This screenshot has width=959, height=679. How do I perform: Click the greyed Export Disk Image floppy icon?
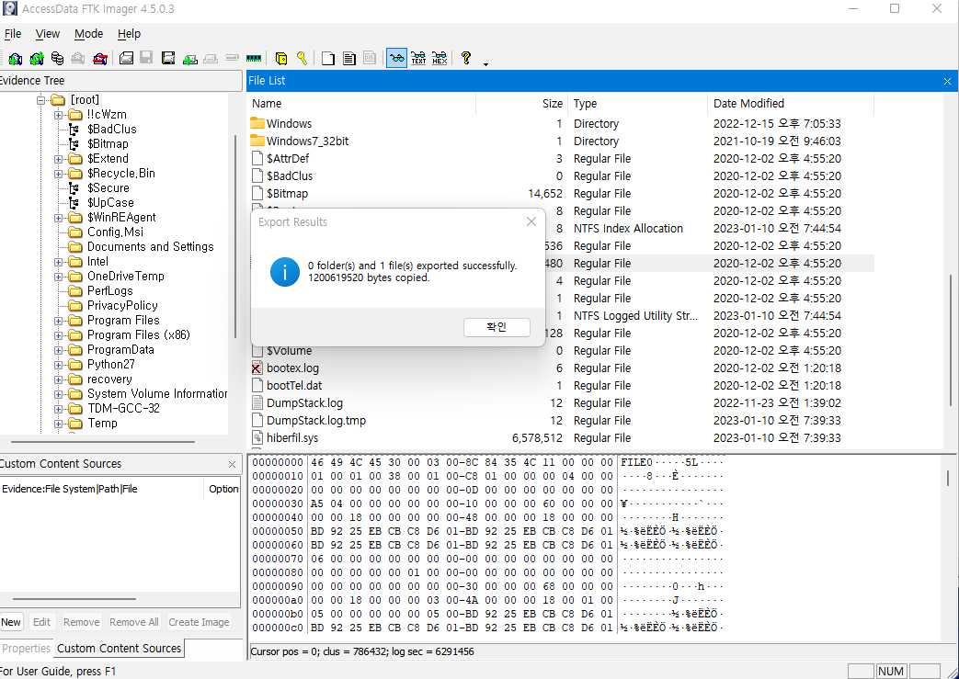coord(146,58)
